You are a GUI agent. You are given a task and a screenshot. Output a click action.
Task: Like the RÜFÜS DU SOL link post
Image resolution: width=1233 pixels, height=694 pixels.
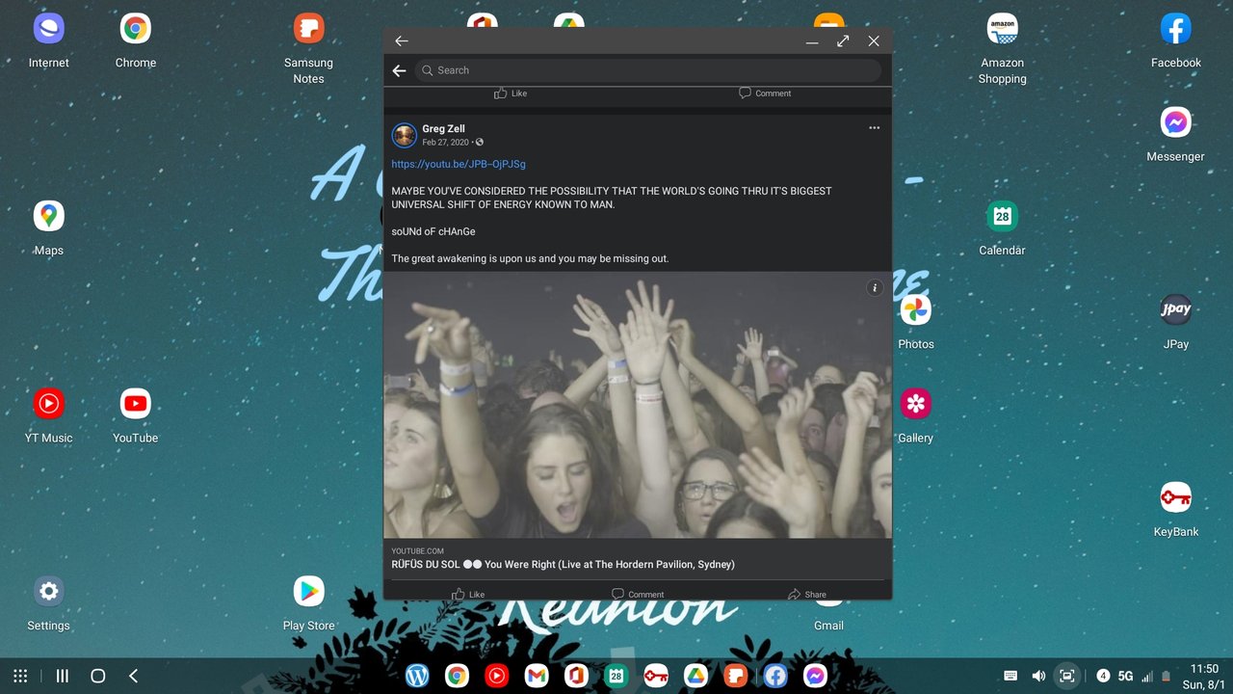pyautogui.click(x=468, y=594)
